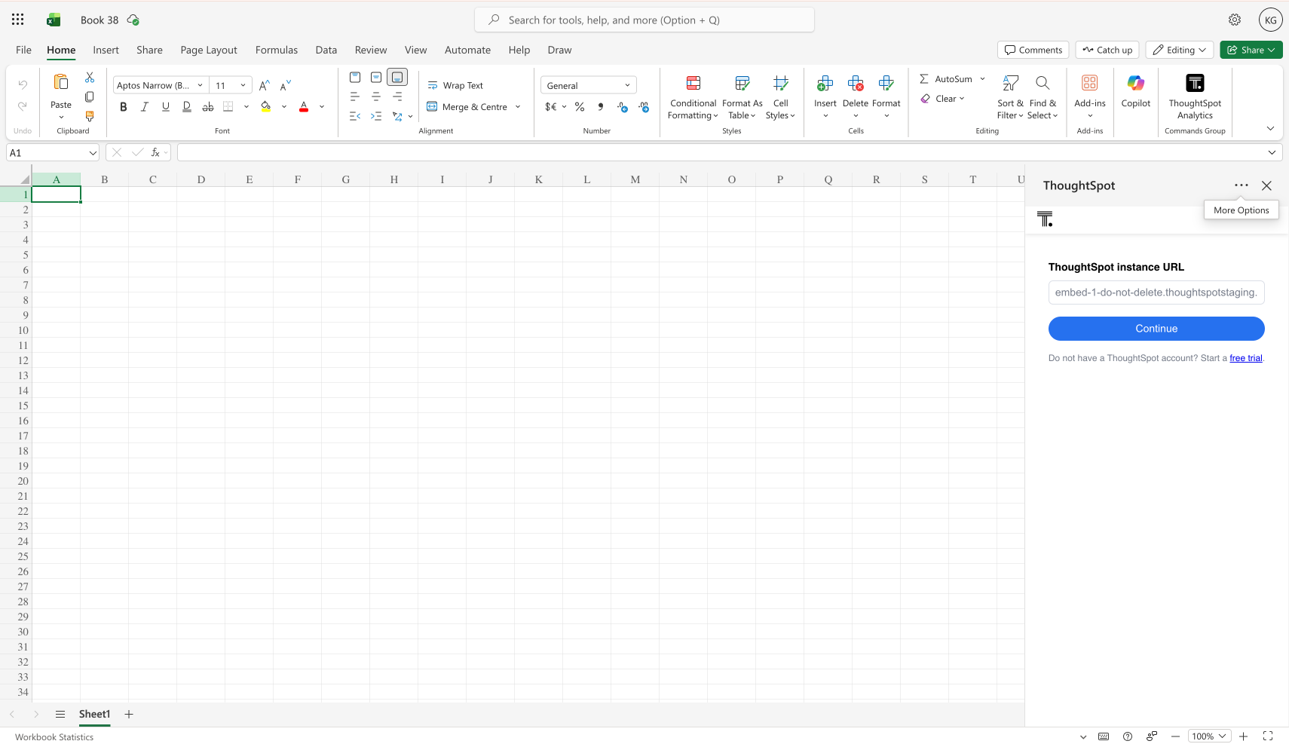Click the Percent Style icon
The height and width of the screenshot is (744, 1289).
coord(580,107)
